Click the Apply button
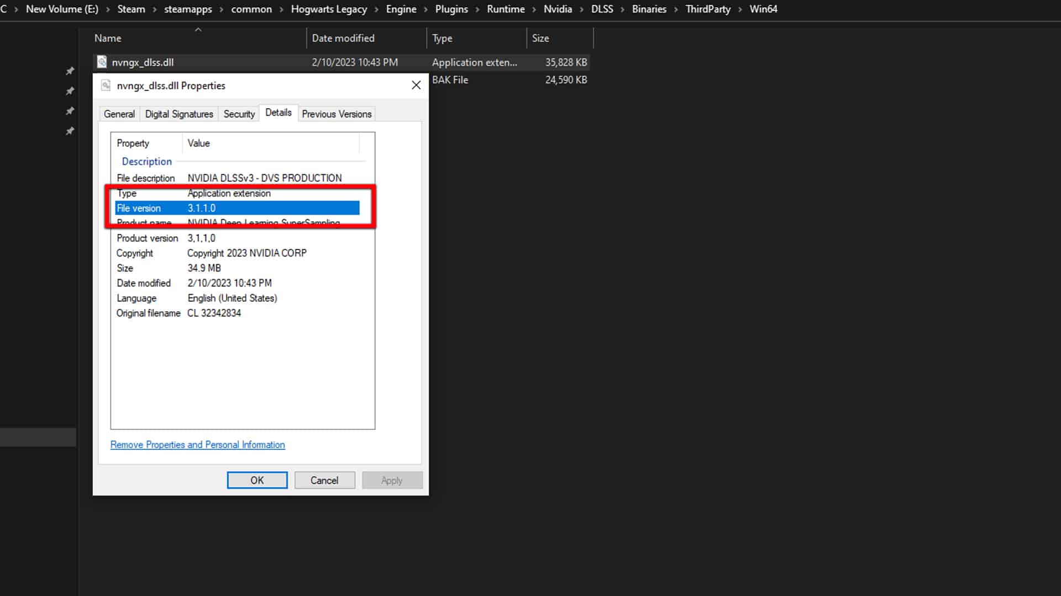The height and width of the screenshot is (596, 1061). pos(392,480)
